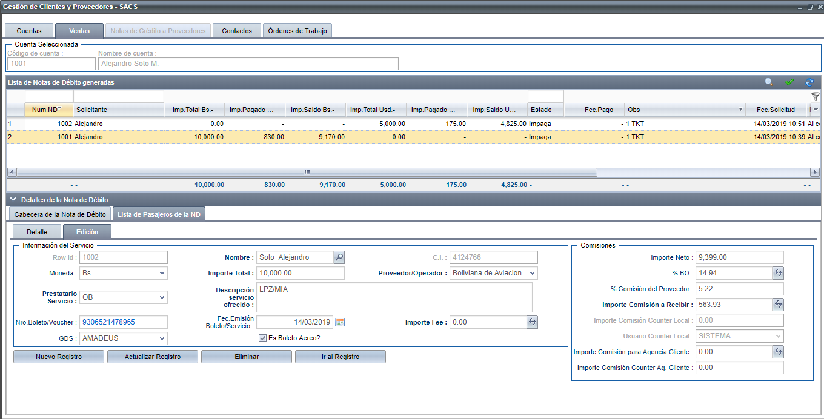The height and width of the screenshot is (419, 824).
Task: Recalculate Importe Comisión a Recibir value
Action: click(779, 305)
